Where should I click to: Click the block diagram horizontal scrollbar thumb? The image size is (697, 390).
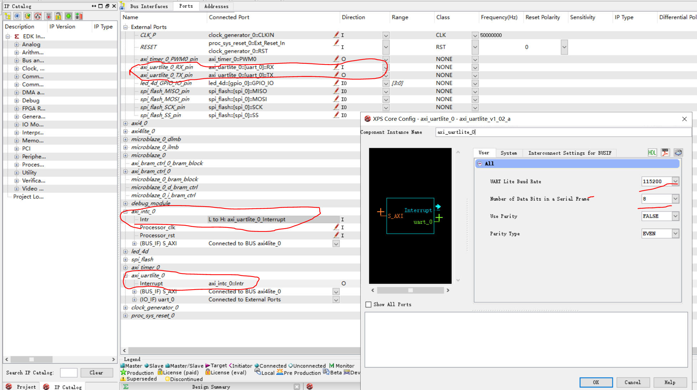[411, 290]
